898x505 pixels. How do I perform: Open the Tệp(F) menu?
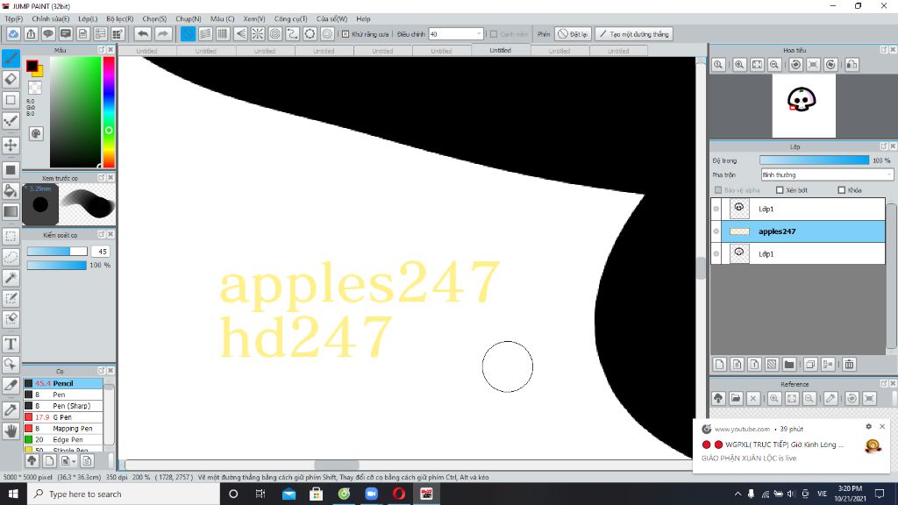click(x=14, y=19)
